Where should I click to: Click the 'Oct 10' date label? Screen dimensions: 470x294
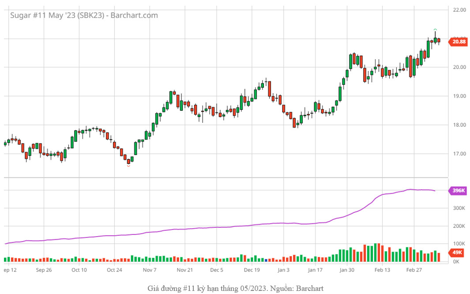pyautogui.click(x=79, y=270)
